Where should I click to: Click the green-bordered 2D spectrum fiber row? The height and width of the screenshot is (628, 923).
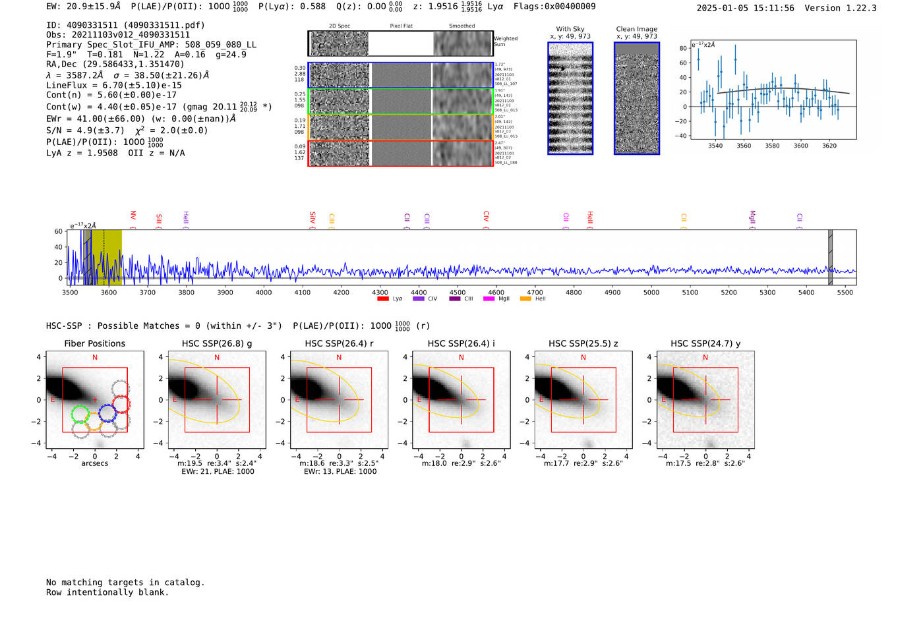401,101
